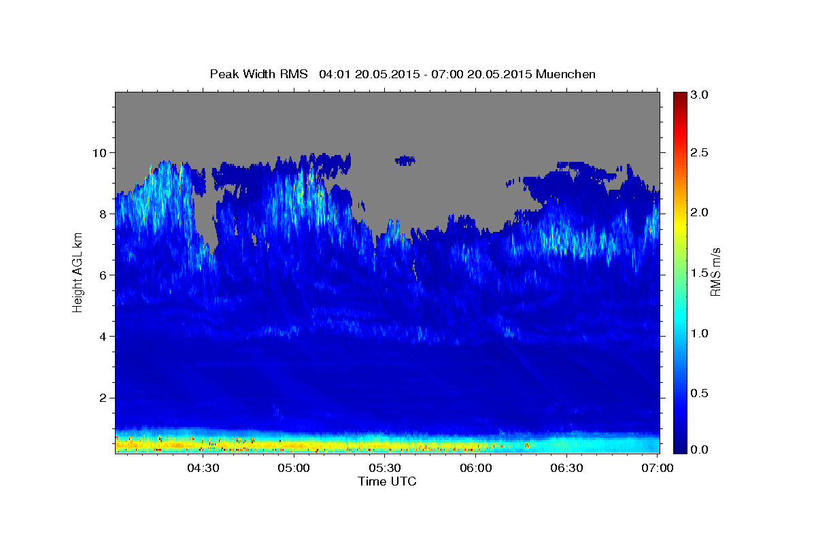Click the small isolated cloud patch near 05:35

click(x=405, y=160)
